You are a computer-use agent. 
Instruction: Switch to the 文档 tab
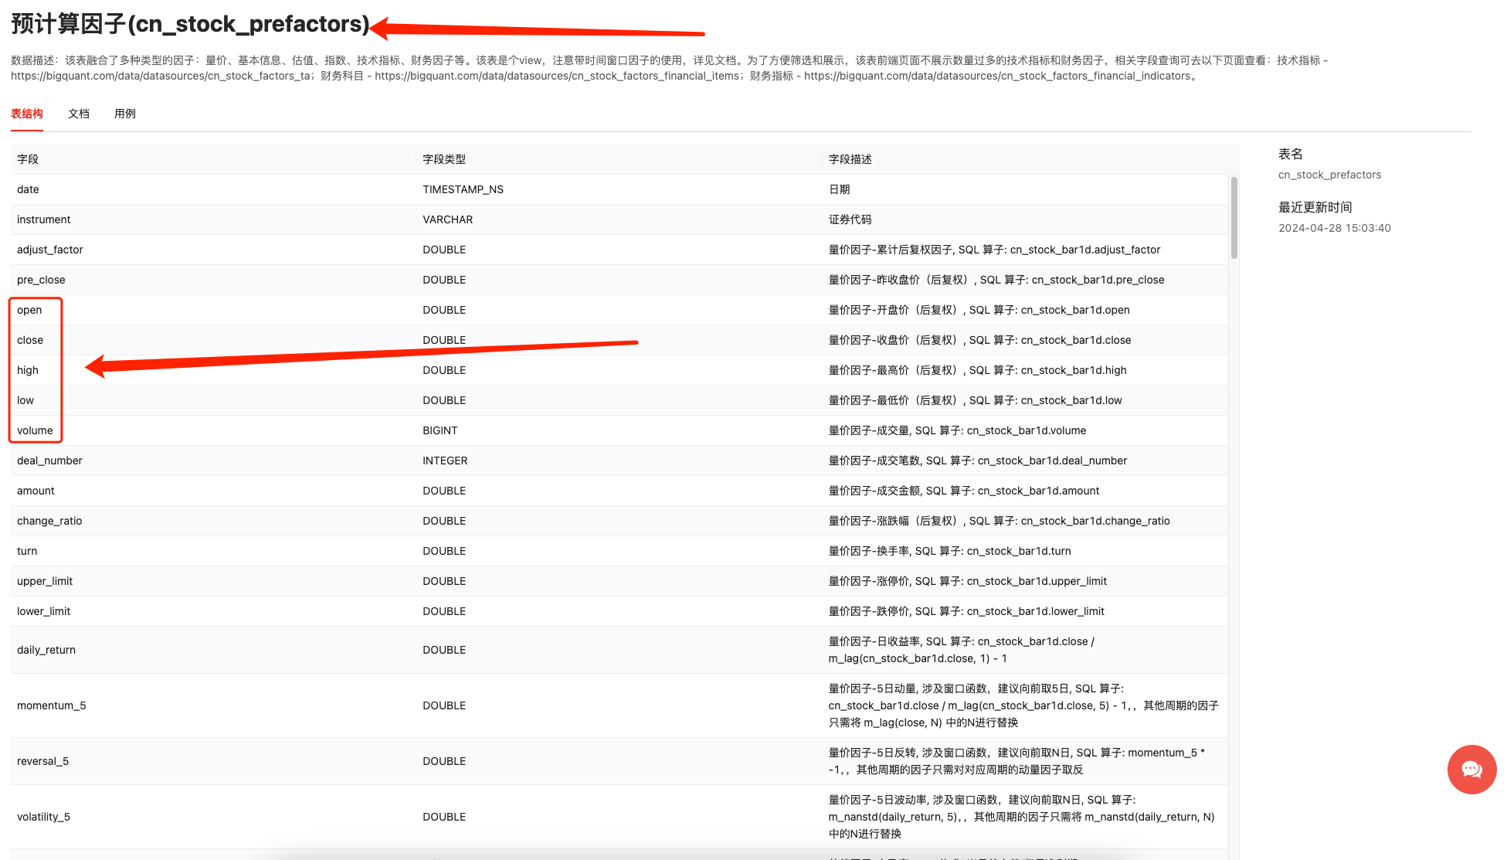pyautogui.click(x=79, y=114)
